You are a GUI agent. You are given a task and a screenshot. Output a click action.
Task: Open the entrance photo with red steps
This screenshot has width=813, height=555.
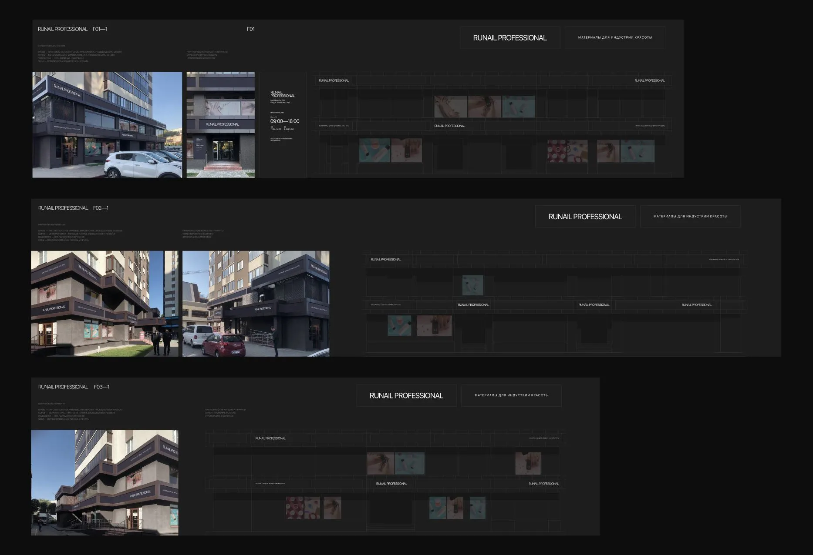tap(221, 125)
